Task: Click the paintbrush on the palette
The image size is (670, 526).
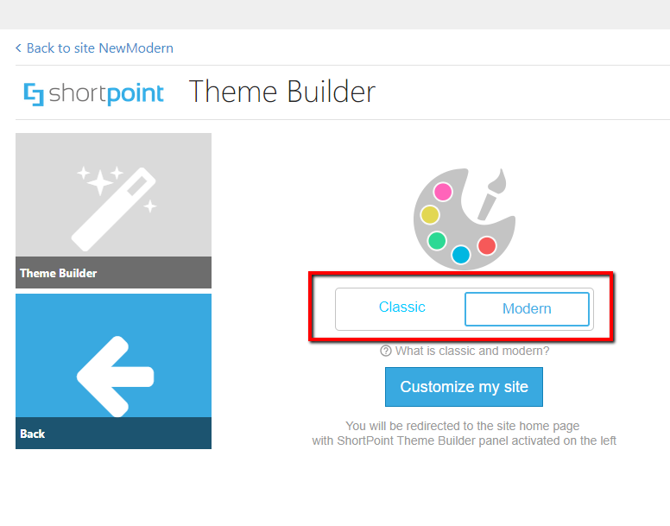Action: tap(492, 194)
